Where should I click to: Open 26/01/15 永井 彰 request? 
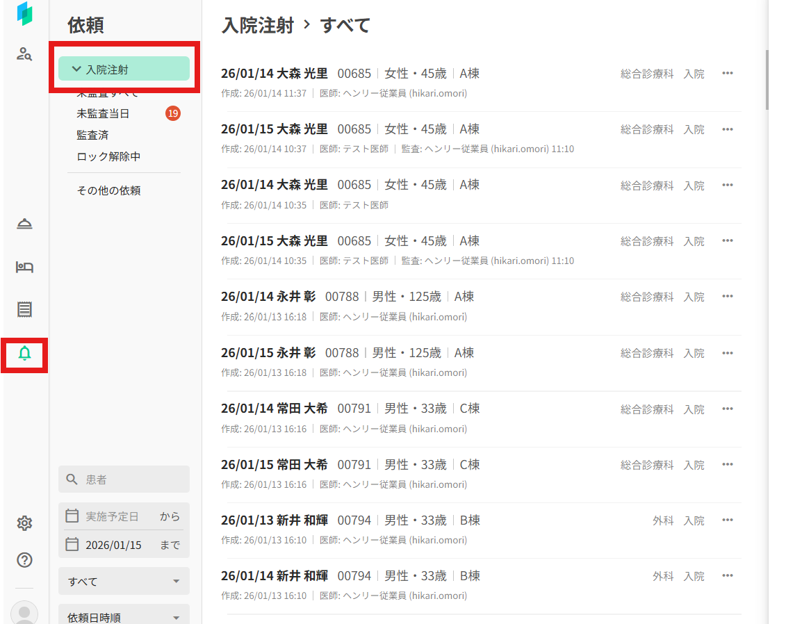click(x=481, y=362)
